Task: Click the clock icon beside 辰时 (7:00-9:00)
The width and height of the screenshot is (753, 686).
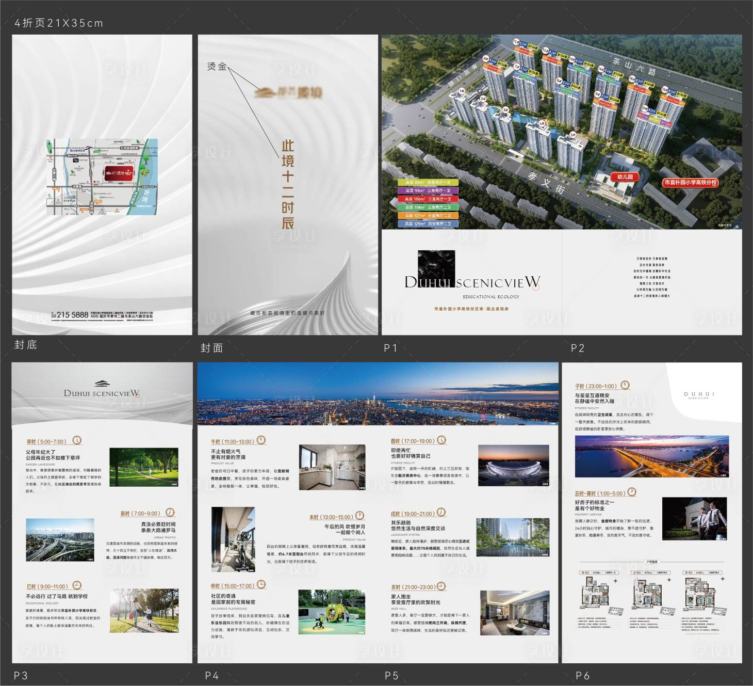Action: (170, 513)
